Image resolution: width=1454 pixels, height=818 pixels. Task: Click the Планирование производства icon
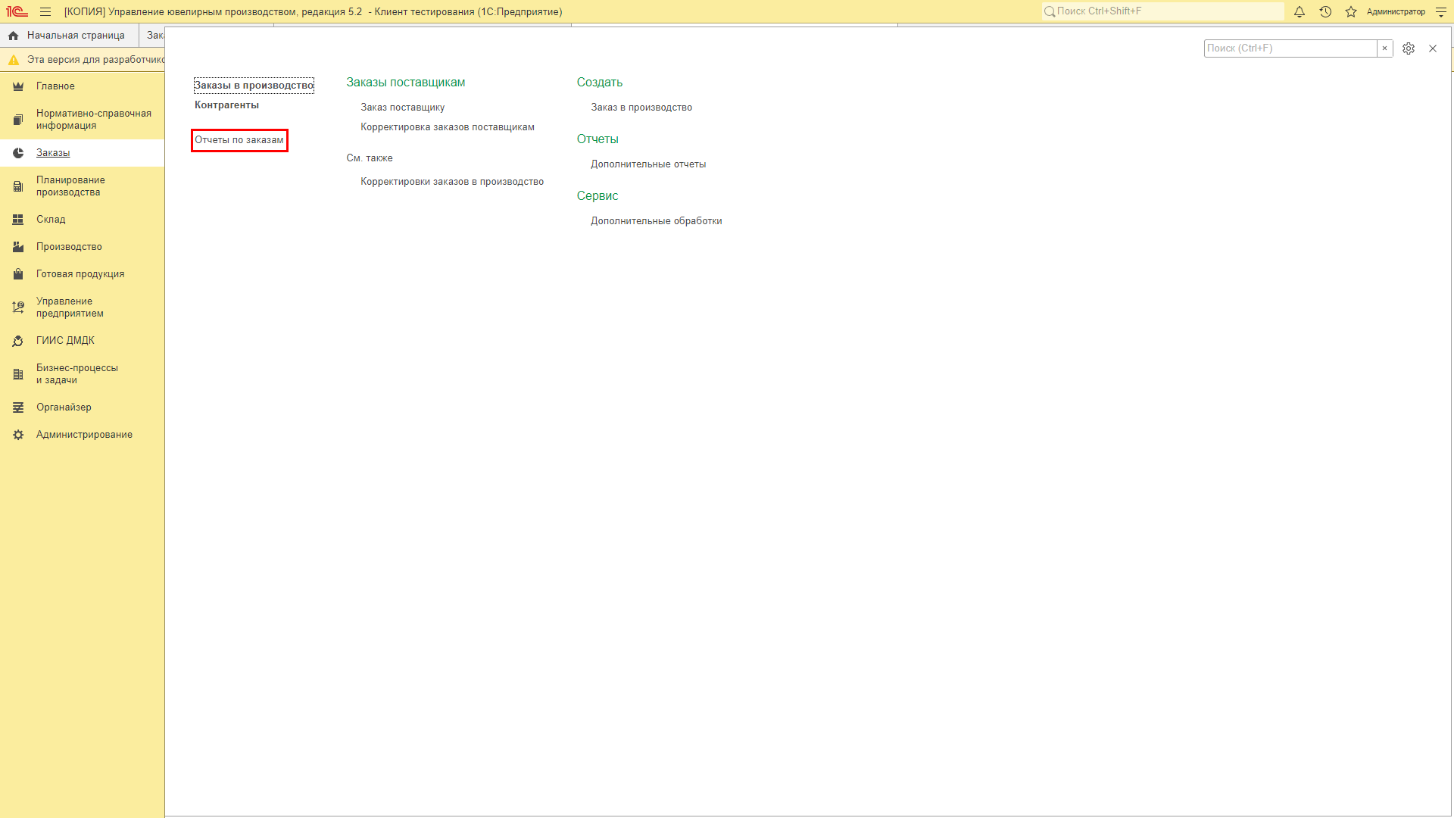coord(18,186)
